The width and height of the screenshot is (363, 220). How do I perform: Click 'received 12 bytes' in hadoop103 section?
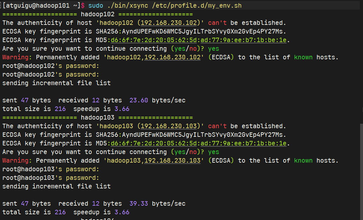pos(90,204)
